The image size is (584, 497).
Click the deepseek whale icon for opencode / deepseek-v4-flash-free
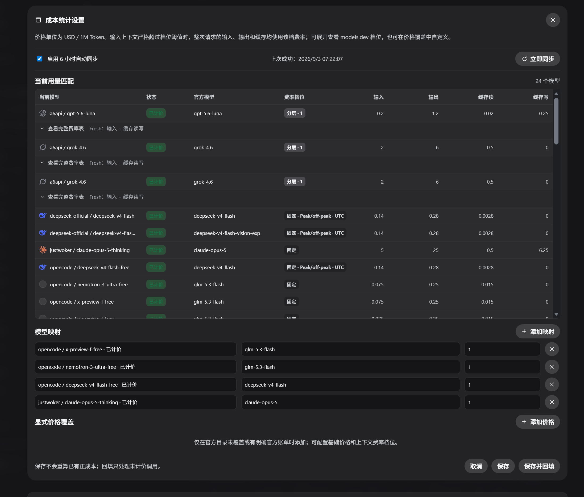click(43, 267)
